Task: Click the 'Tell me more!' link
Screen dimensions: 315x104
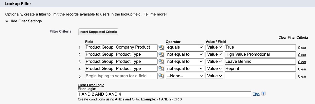Action: (x=155, y=14)
